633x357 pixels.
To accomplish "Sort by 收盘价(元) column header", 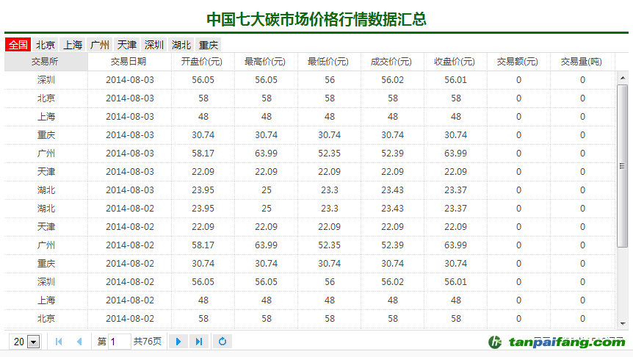I will (x=455, y=62).
